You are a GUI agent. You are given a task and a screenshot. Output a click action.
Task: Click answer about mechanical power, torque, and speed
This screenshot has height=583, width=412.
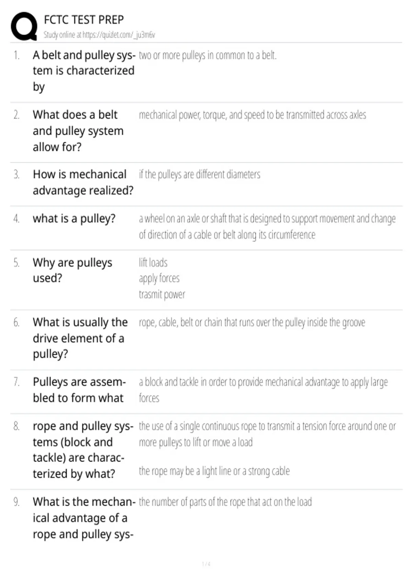pos(252,115)
